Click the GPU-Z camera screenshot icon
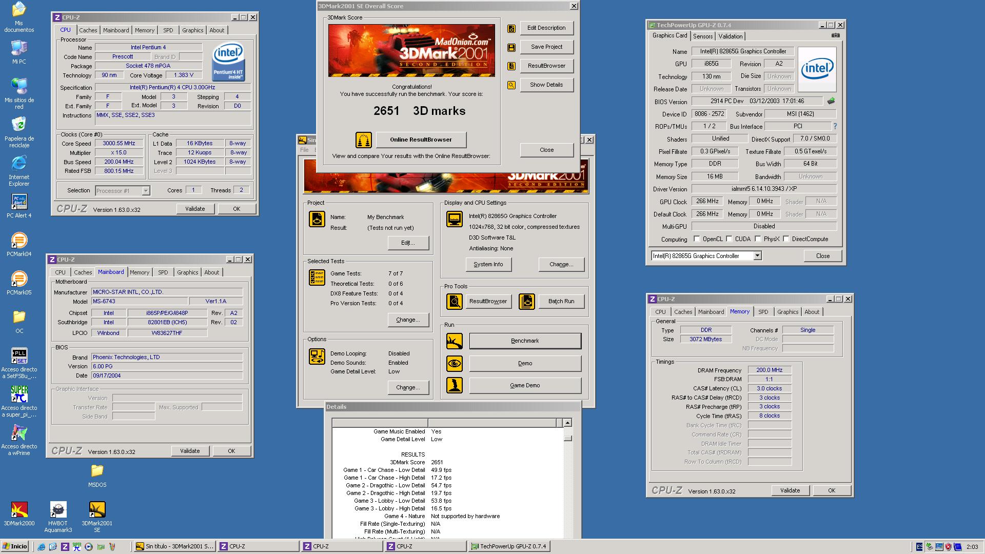The image size is (985, 554). click(836, 35)
